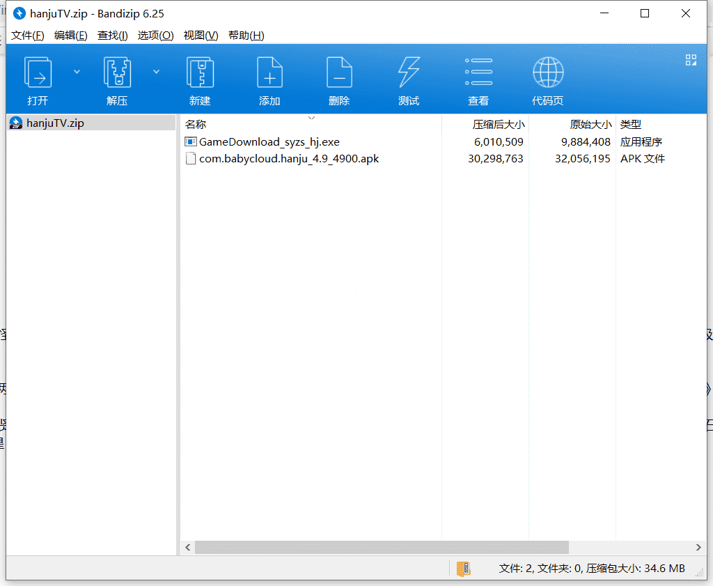Screen dimensions: 713x586
Task: Sort by 压缩后大小 column header
Action: (x=485, y=124)
